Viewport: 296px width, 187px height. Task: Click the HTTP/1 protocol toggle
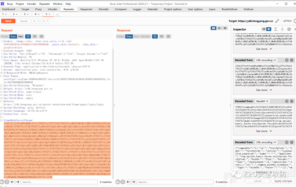coord(288,21)
